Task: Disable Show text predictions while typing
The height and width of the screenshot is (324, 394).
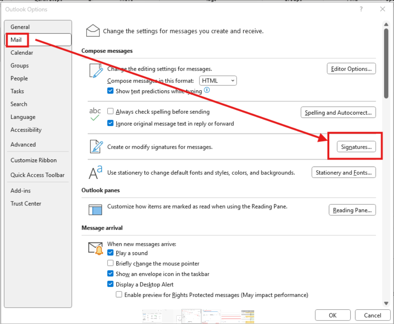Action: point(110,90)
